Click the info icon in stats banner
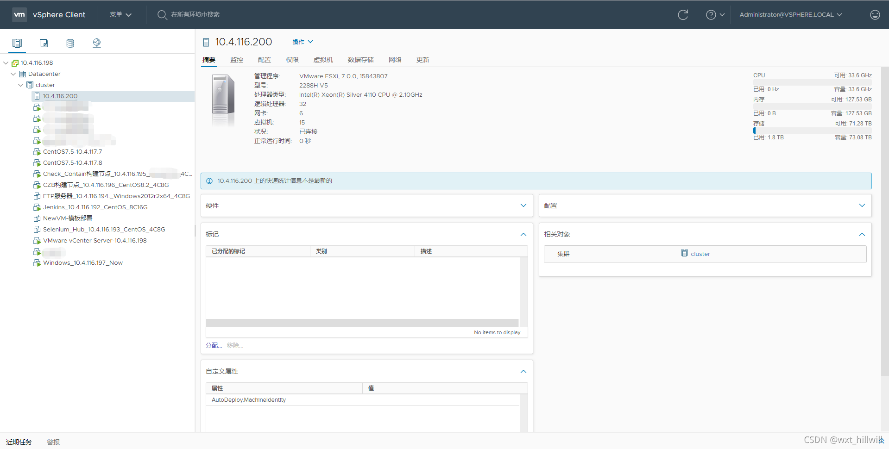889x449 pixels. (x=209, y=181)
